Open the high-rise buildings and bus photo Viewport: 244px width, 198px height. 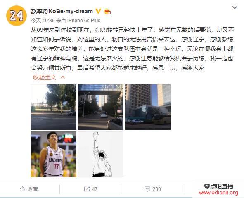(148, 107)
